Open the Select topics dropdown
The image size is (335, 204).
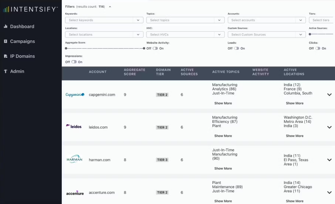click(186, 20)
